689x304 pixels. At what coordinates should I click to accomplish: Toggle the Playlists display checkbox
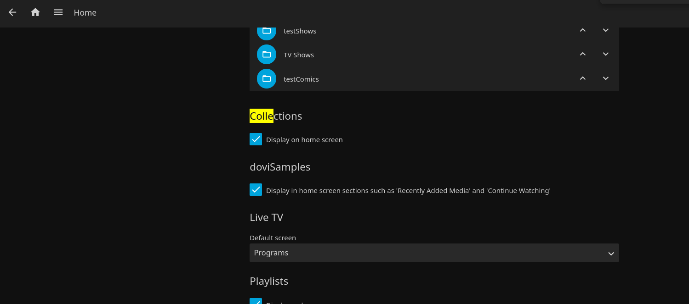pos(256,301)
